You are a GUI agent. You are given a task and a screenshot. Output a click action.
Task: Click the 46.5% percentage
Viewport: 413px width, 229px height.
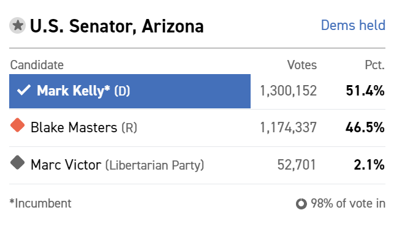coord(365,127)
